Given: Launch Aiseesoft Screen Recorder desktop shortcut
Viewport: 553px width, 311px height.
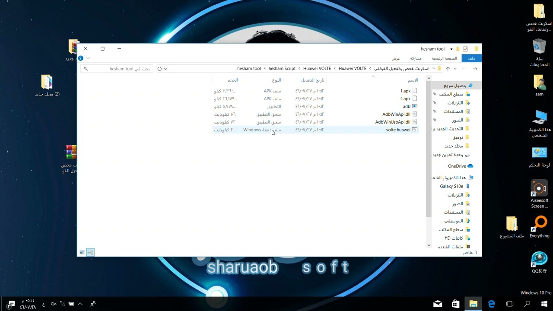Looking at the screenshot, I should tap(540, 194).
